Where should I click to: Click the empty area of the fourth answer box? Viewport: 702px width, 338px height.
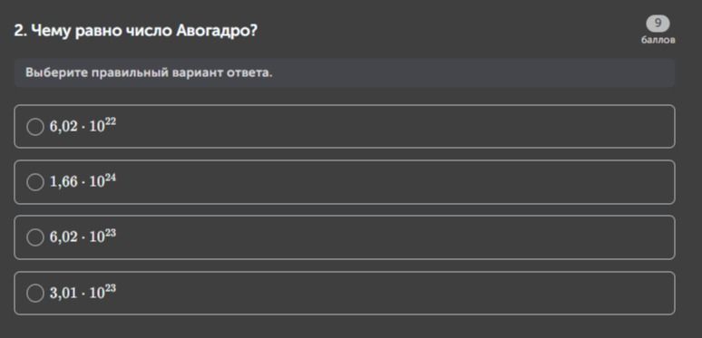point(394,294)
